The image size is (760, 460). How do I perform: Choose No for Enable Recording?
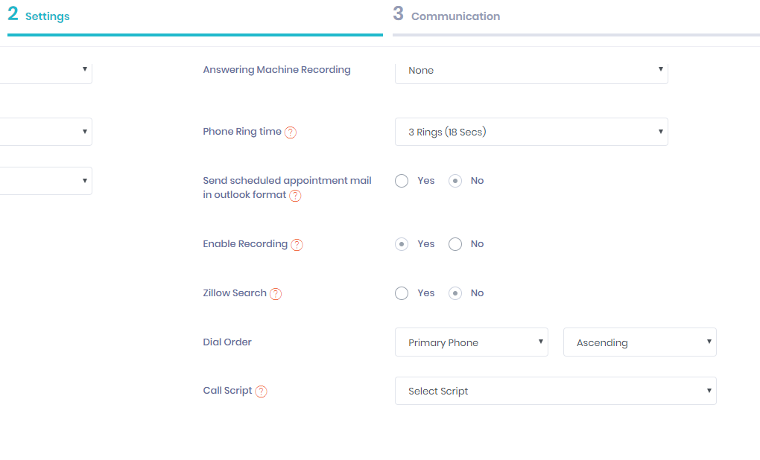pos(455,244)
